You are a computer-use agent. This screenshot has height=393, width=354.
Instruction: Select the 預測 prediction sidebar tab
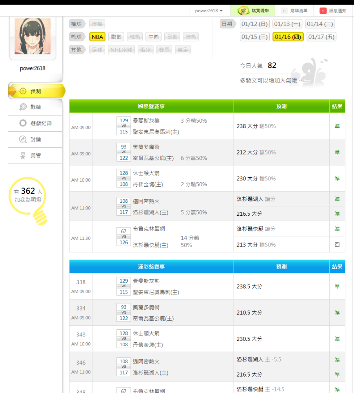[x=37, y=91]
